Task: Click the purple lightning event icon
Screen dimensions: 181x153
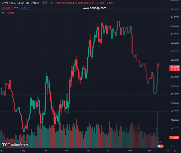Action: (159, 142)
